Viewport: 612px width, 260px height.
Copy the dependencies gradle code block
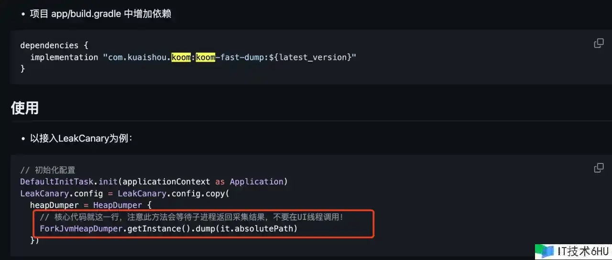(598, 43)
